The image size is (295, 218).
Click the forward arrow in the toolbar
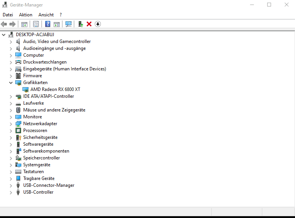[x=13, y=24]
